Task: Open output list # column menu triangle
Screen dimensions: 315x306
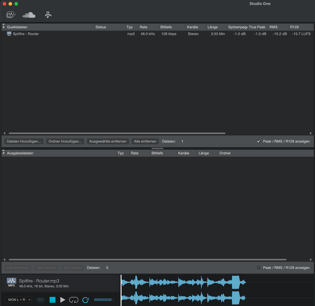Action: coord(4,151)
